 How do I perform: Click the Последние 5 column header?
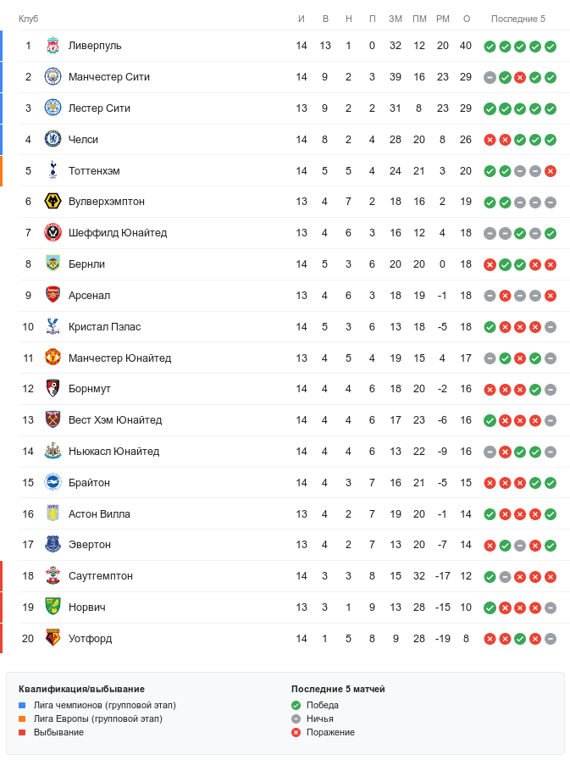[518, 19]
